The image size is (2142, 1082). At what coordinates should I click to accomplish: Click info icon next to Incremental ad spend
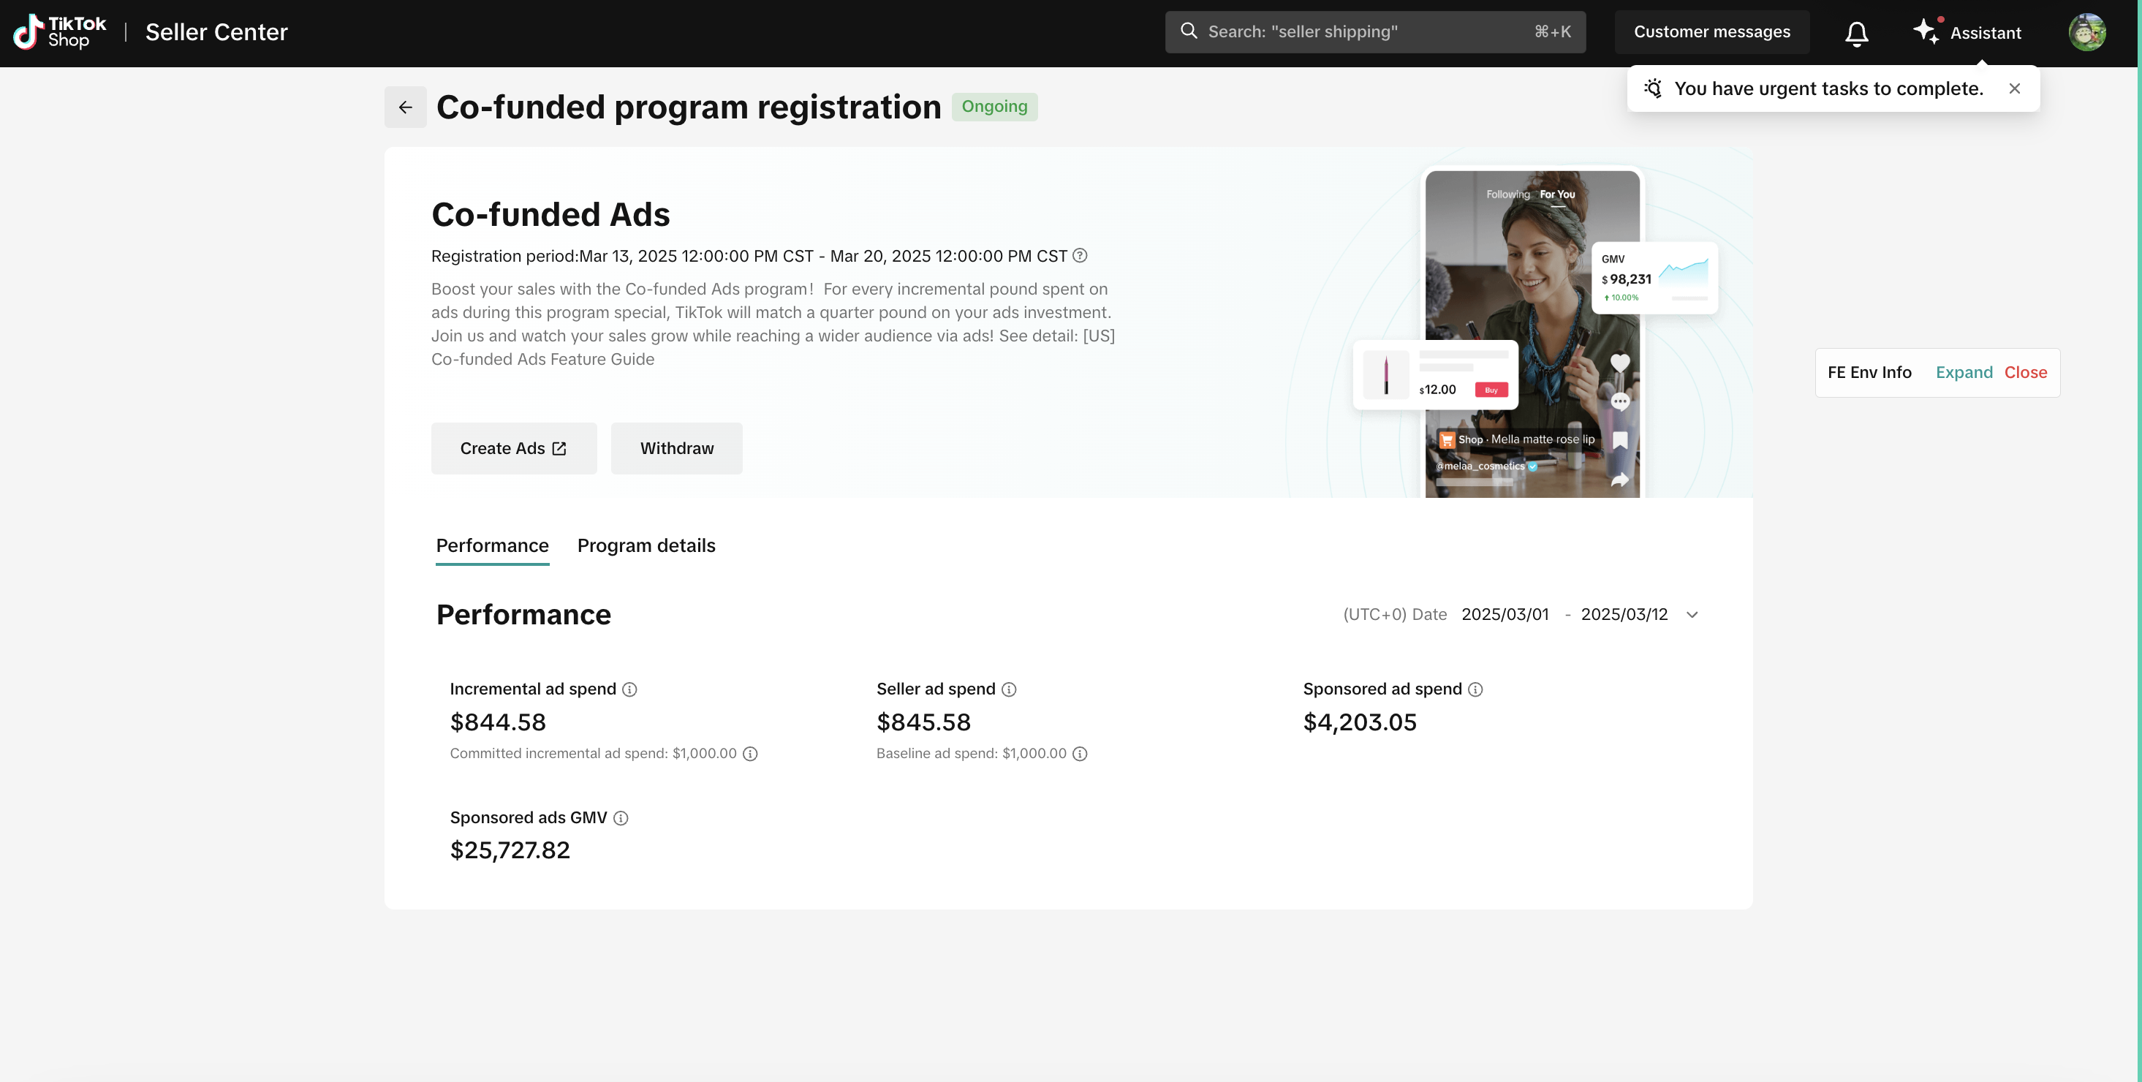(629, 689)
